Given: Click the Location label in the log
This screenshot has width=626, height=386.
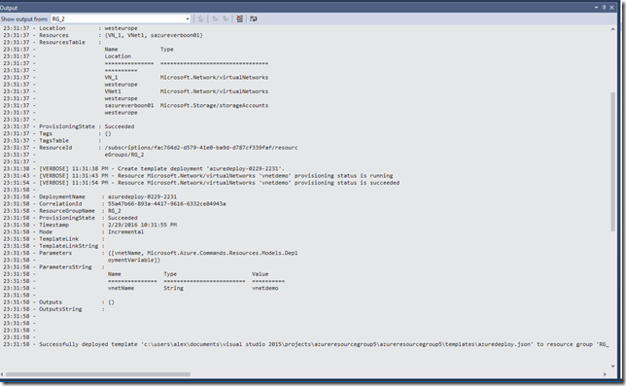Looking at the screenshot, I should click(x=52, y=28).
